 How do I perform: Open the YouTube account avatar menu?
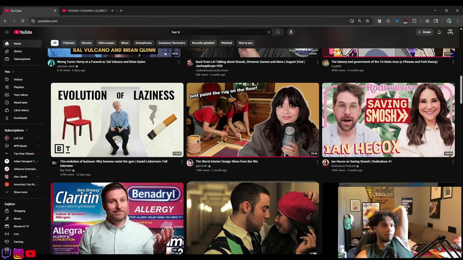pos(450,32)
